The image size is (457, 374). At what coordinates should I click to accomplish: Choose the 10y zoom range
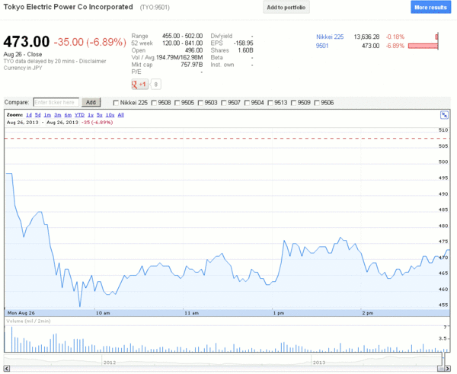pyautogui.click(x=110, y=114)
